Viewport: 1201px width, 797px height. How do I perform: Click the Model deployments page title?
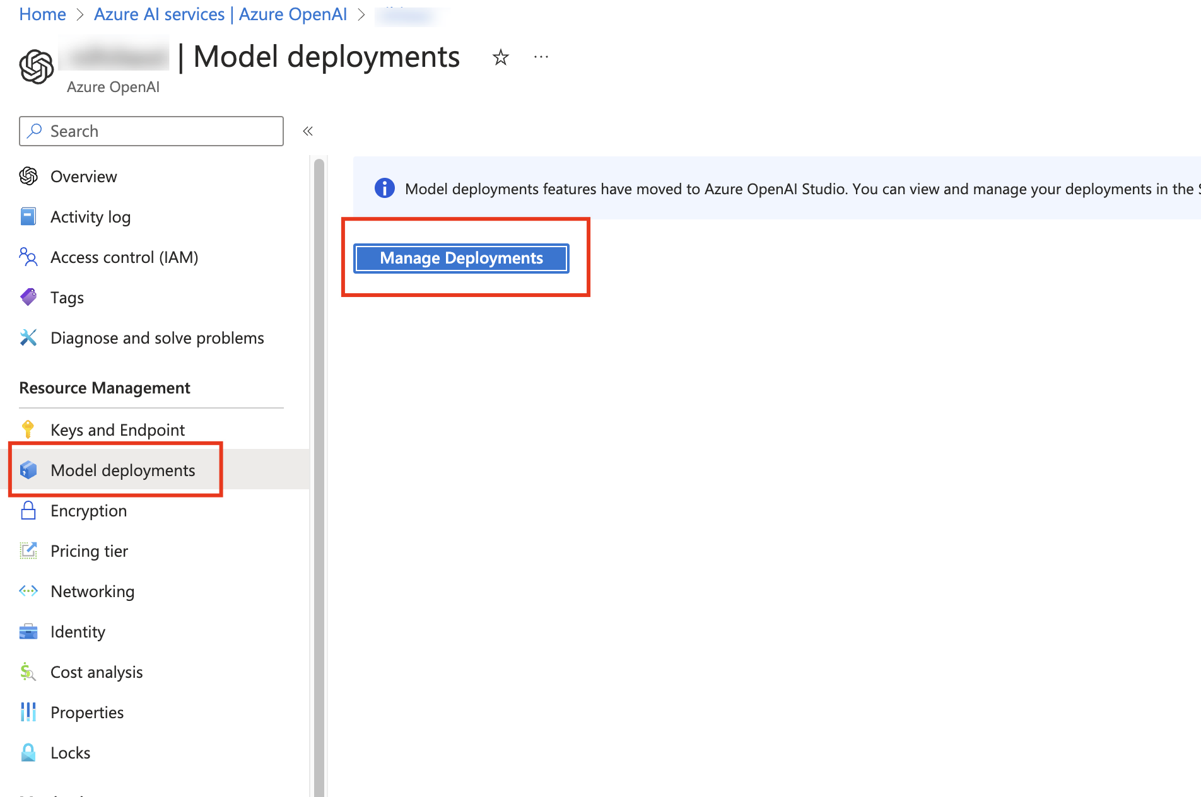click(x=327, y=57)
